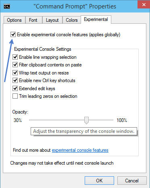Open the Font tab

pyautogui.click(x=33, y=20)
